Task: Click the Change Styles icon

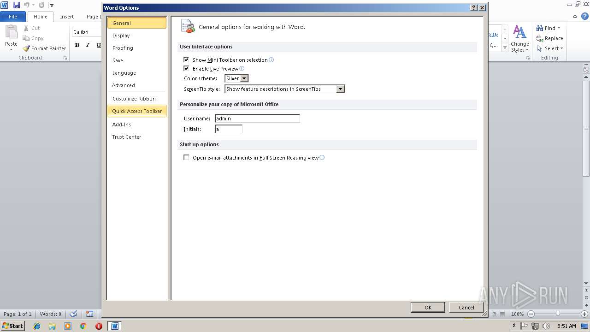Action: click(519, 32)
